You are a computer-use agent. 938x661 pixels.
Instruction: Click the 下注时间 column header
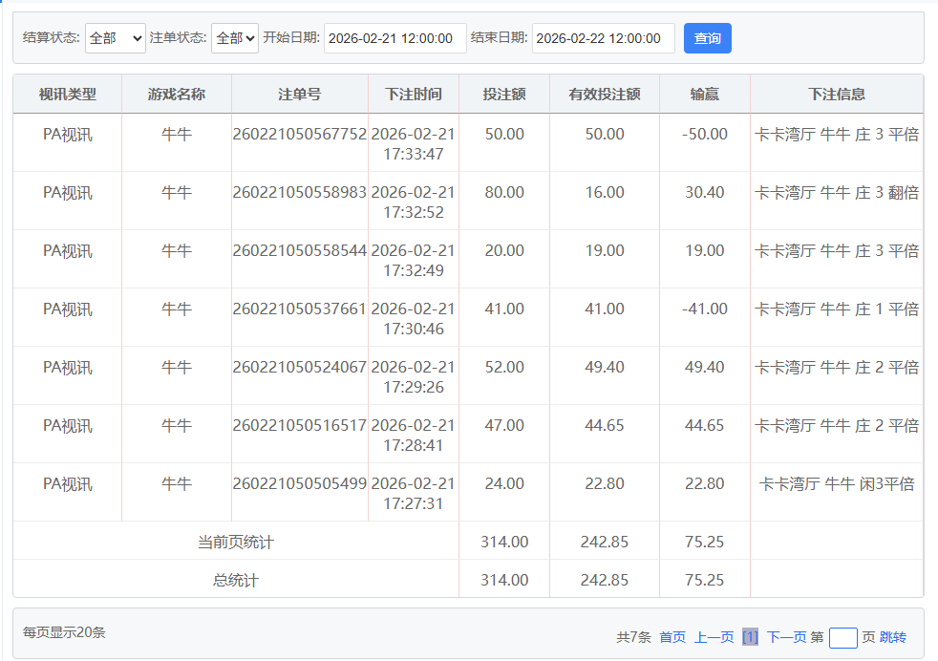point(414,95)
